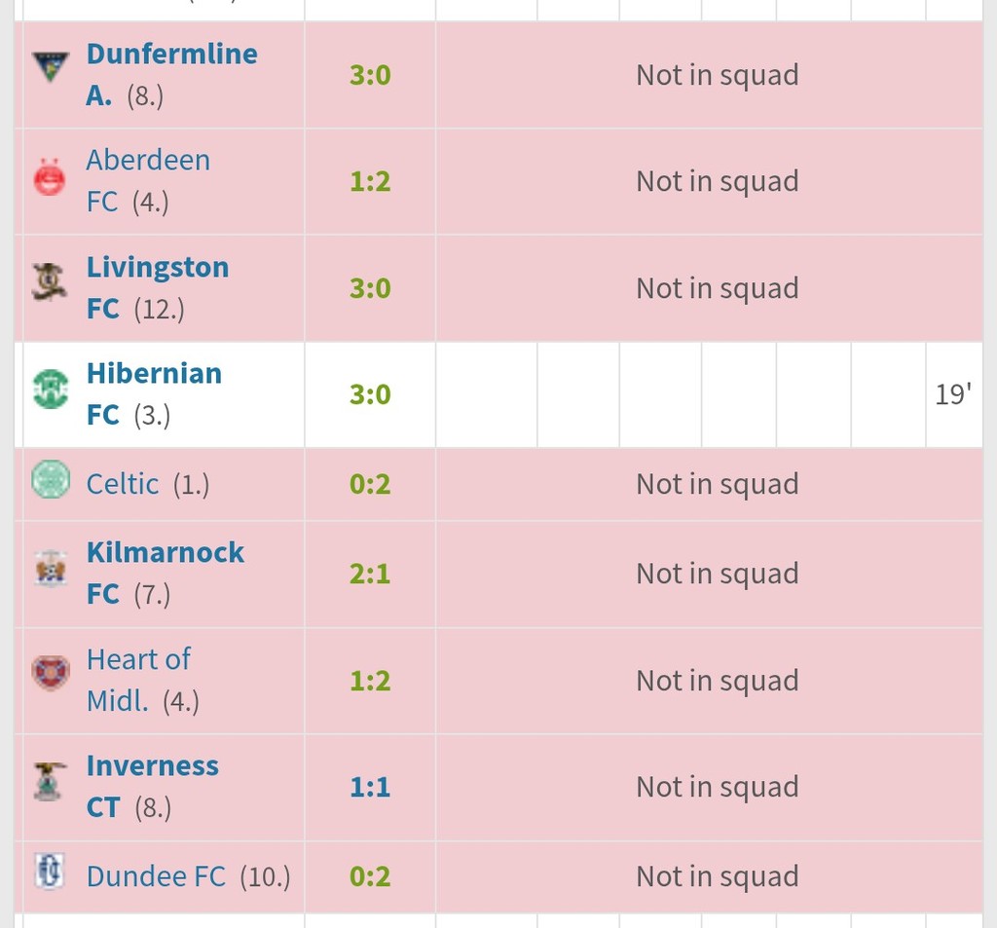
Task: Open the Dundee FC team link
Action: (156, 876)
